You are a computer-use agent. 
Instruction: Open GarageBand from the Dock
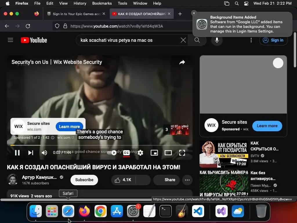pos(182,211)
